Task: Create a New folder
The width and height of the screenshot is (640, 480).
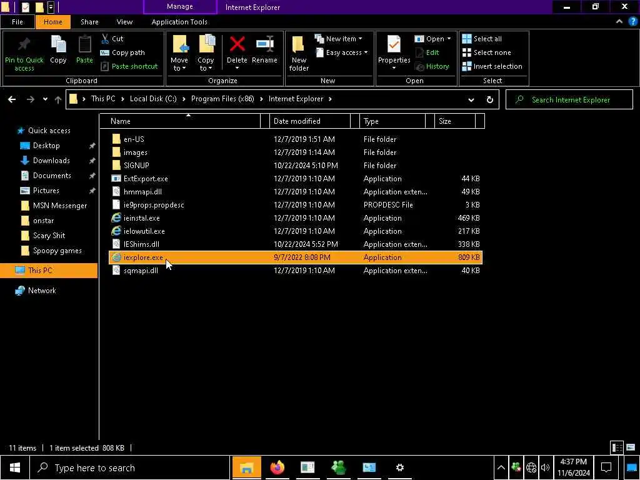Action: click(299, 53)
